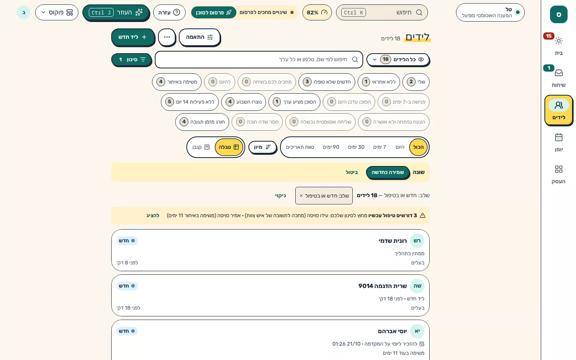Open the מיון sort dropdown
The height and width of the screenshot is (360, 576).
pos(262,147)
